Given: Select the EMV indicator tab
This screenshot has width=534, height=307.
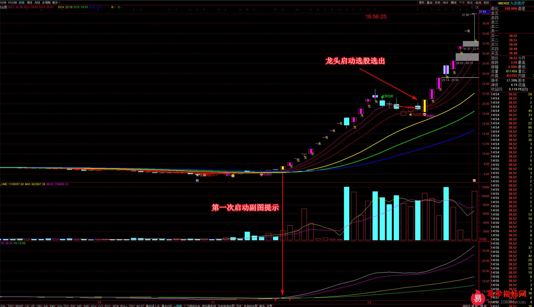Looking at the screenshot, I should 53,306.
